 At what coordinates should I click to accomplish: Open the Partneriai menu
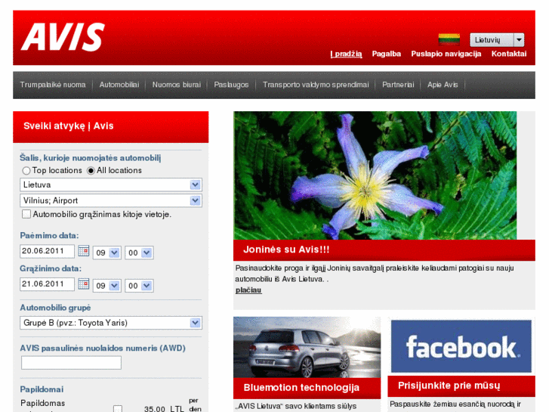pos(398,85)
